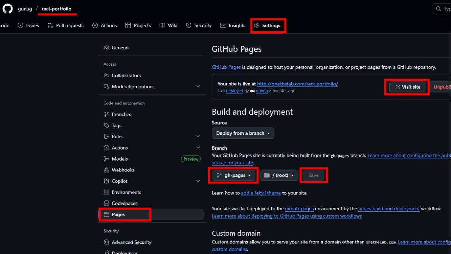451x254 pixels.
Task: Open the Insights tab
Action: pos(233,25)
